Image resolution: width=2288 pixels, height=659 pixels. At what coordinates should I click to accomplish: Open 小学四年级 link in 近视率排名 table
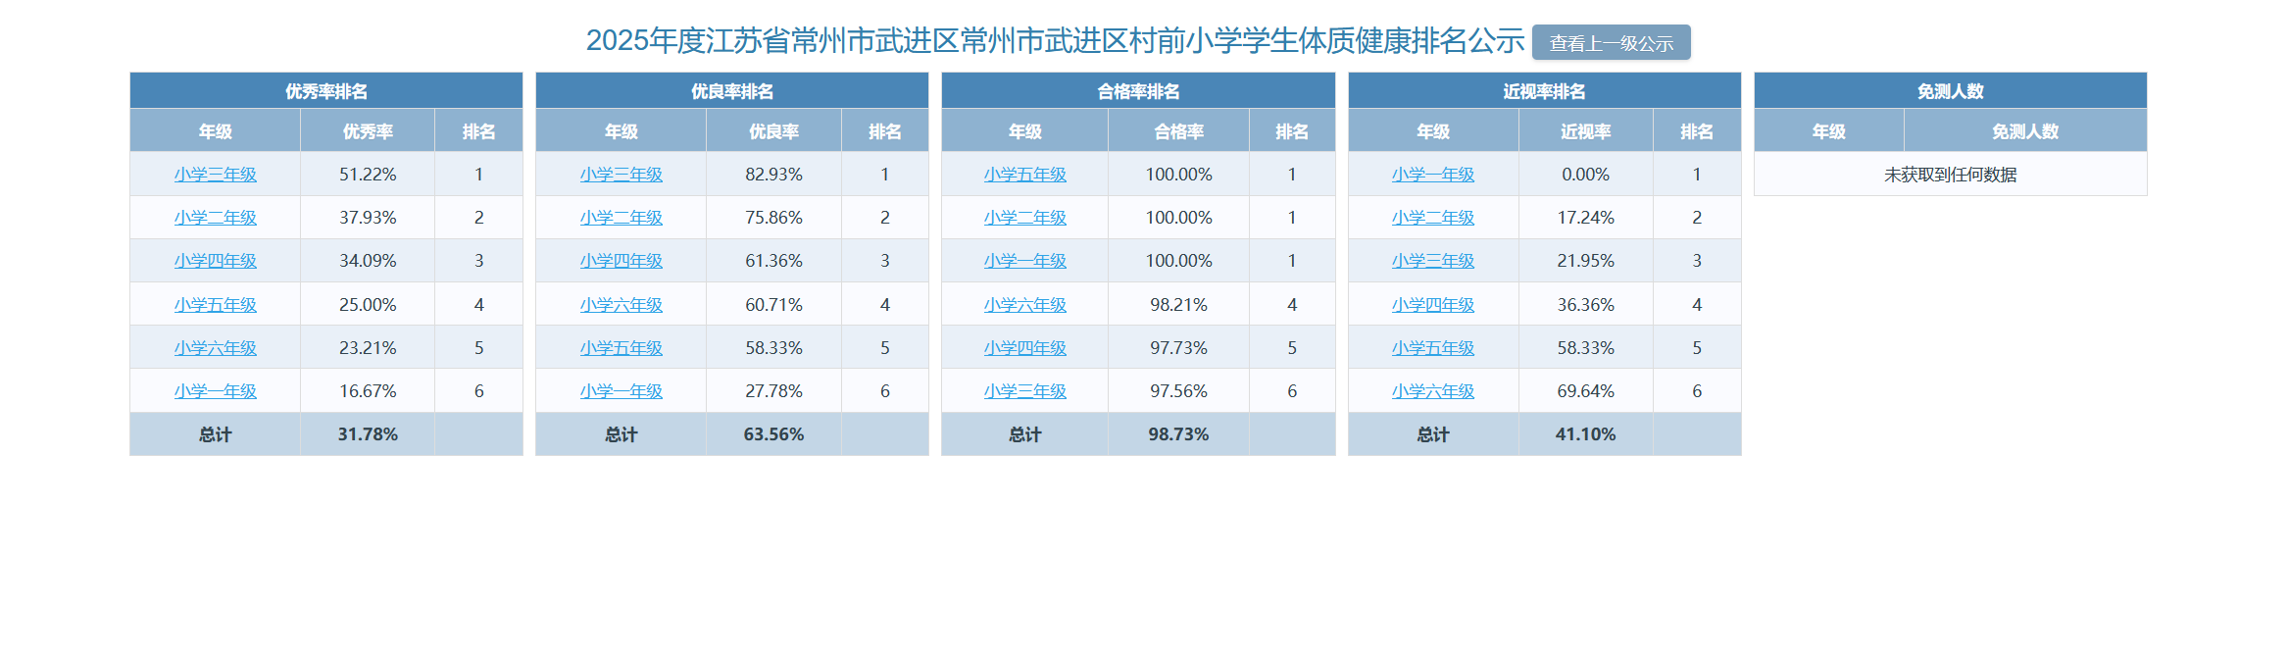click(x=1433, y=305)
